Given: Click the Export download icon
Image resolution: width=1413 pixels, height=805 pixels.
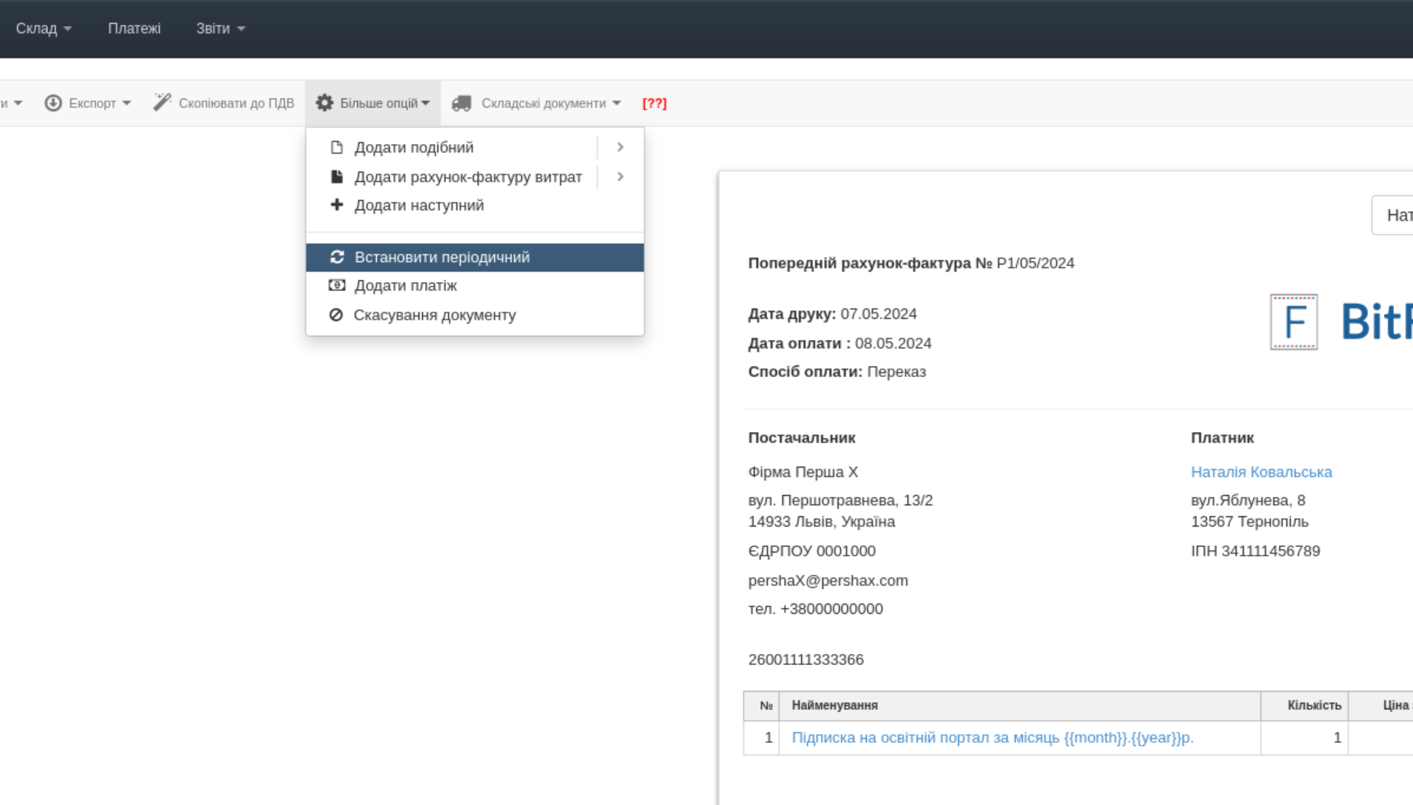Looking at the screenshot, I should pyautogui.click(x=53, y=103).
